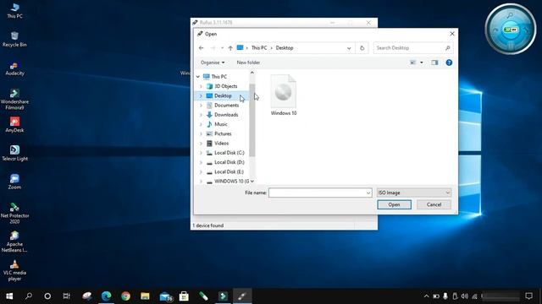Open Microsoft Edge from taskbar

(x=106, y=296)
